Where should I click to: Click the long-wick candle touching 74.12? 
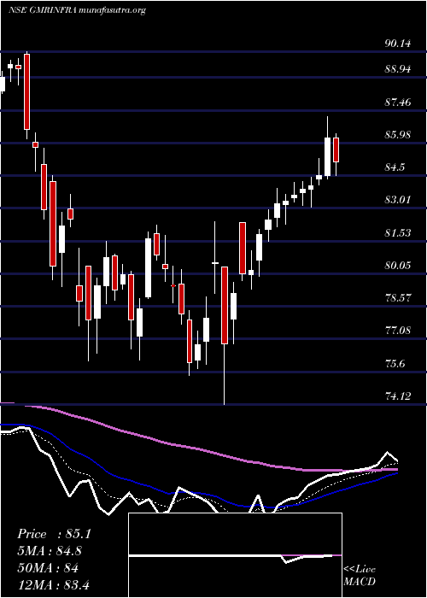[224, 306]
